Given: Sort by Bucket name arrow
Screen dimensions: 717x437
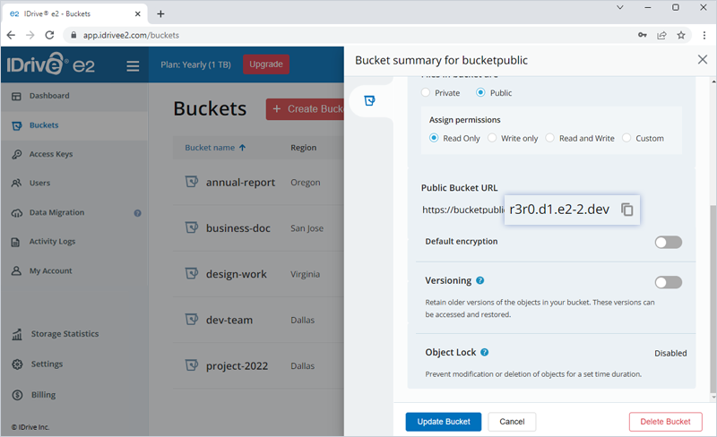Looking at the screenshot, I should pos(242,148).
